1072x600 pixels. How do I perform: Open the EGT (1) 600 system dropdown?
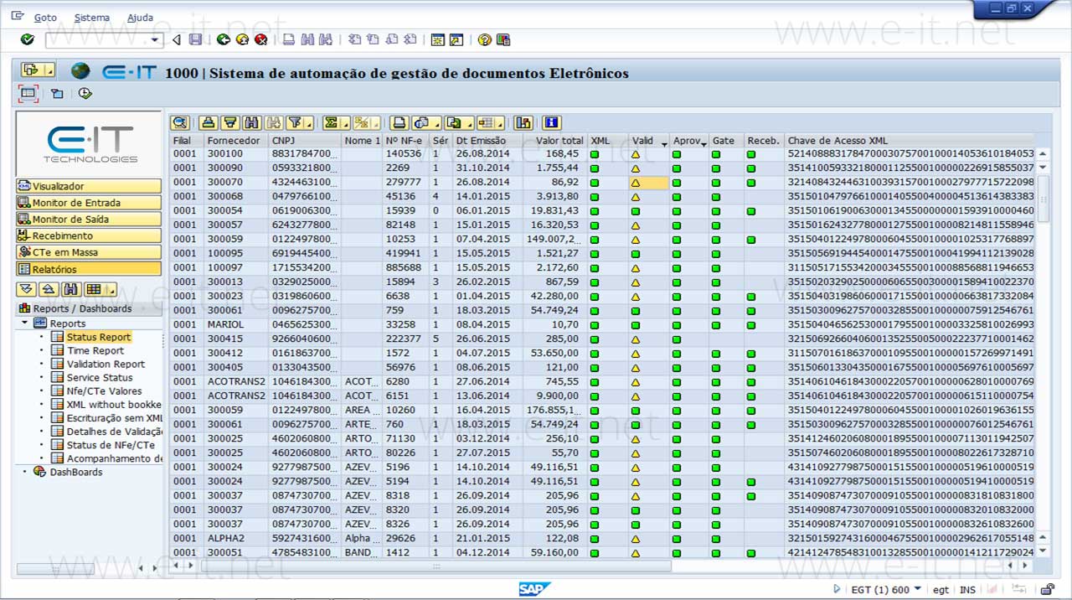coord(918,589)
